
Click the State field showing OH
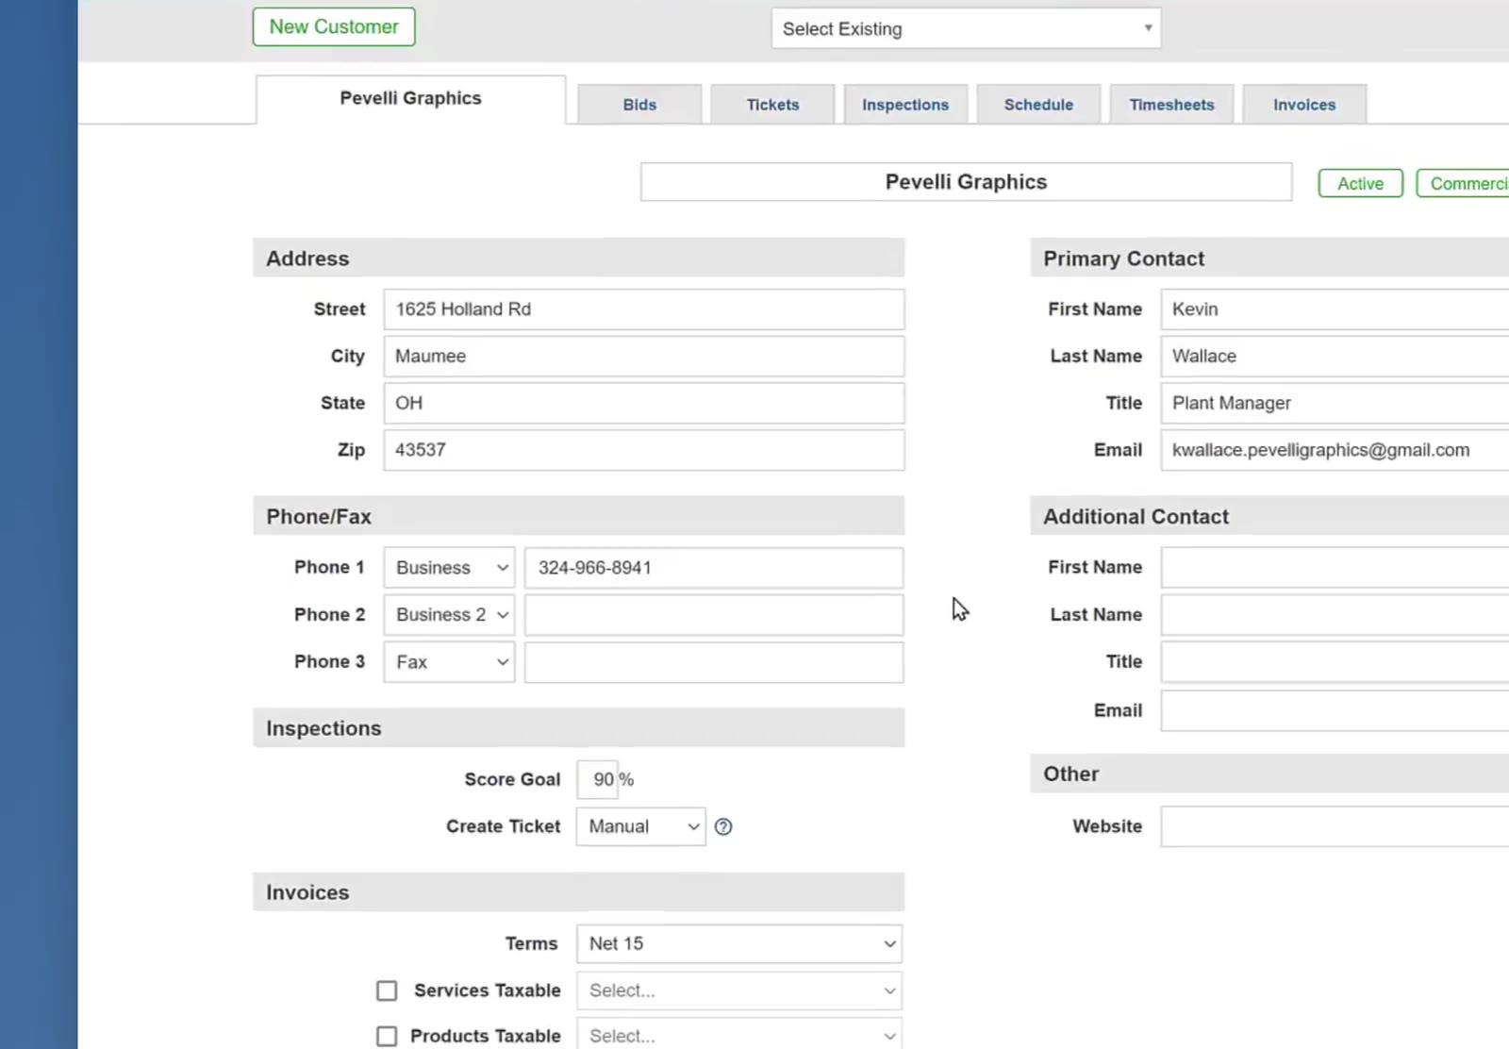point(644,403)
